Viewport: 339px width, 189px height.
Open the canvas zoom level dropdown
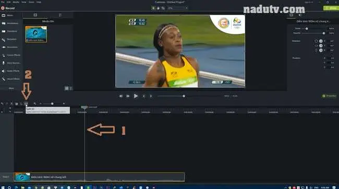click(x=177, y=8)
